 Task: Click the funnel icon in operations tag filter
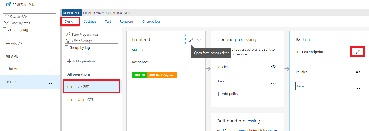point(68,41)
